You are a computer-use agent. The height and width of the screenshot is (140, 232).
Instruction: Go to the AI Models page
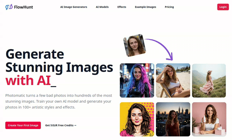(x=102, y=7)
